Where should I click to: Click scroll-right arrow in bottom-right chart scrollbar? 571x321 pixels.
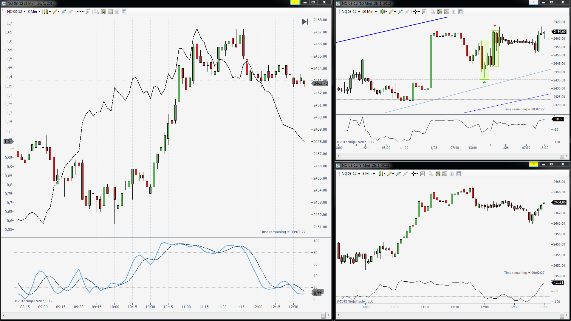[567, 315]
